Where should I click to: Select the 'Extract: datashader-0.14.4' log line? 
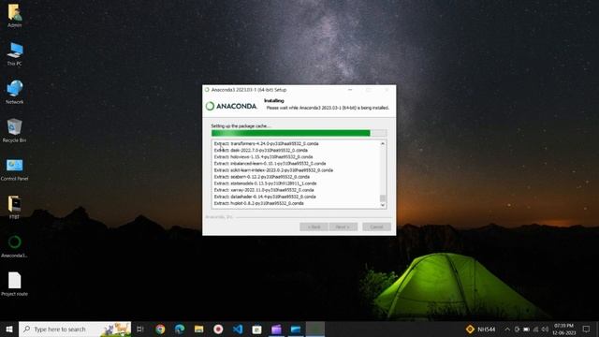click(265, 197)
